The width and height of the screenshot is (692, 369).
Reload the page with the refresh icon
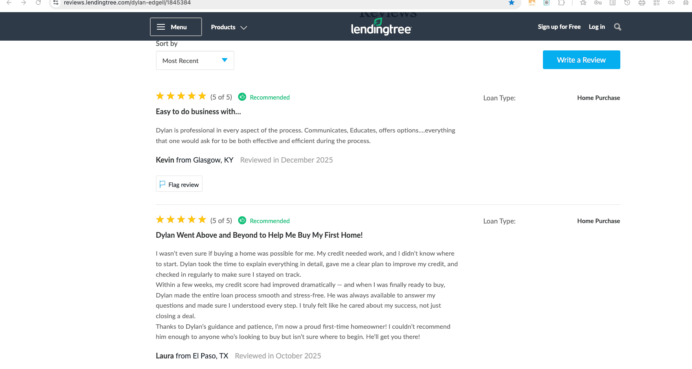tap(38, 3)
